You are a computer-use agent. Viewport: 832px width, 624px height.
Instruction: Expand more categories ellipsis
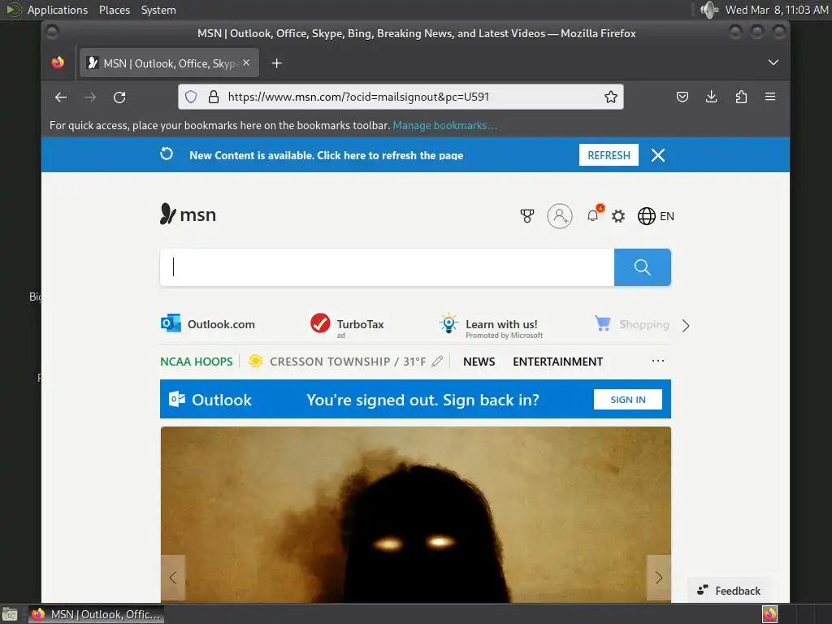coord(658,361)
